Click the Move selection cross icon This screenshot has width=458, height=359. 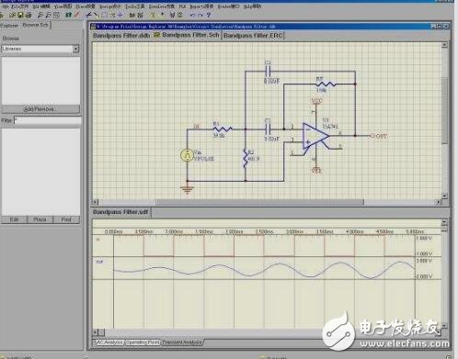[120, 15]
